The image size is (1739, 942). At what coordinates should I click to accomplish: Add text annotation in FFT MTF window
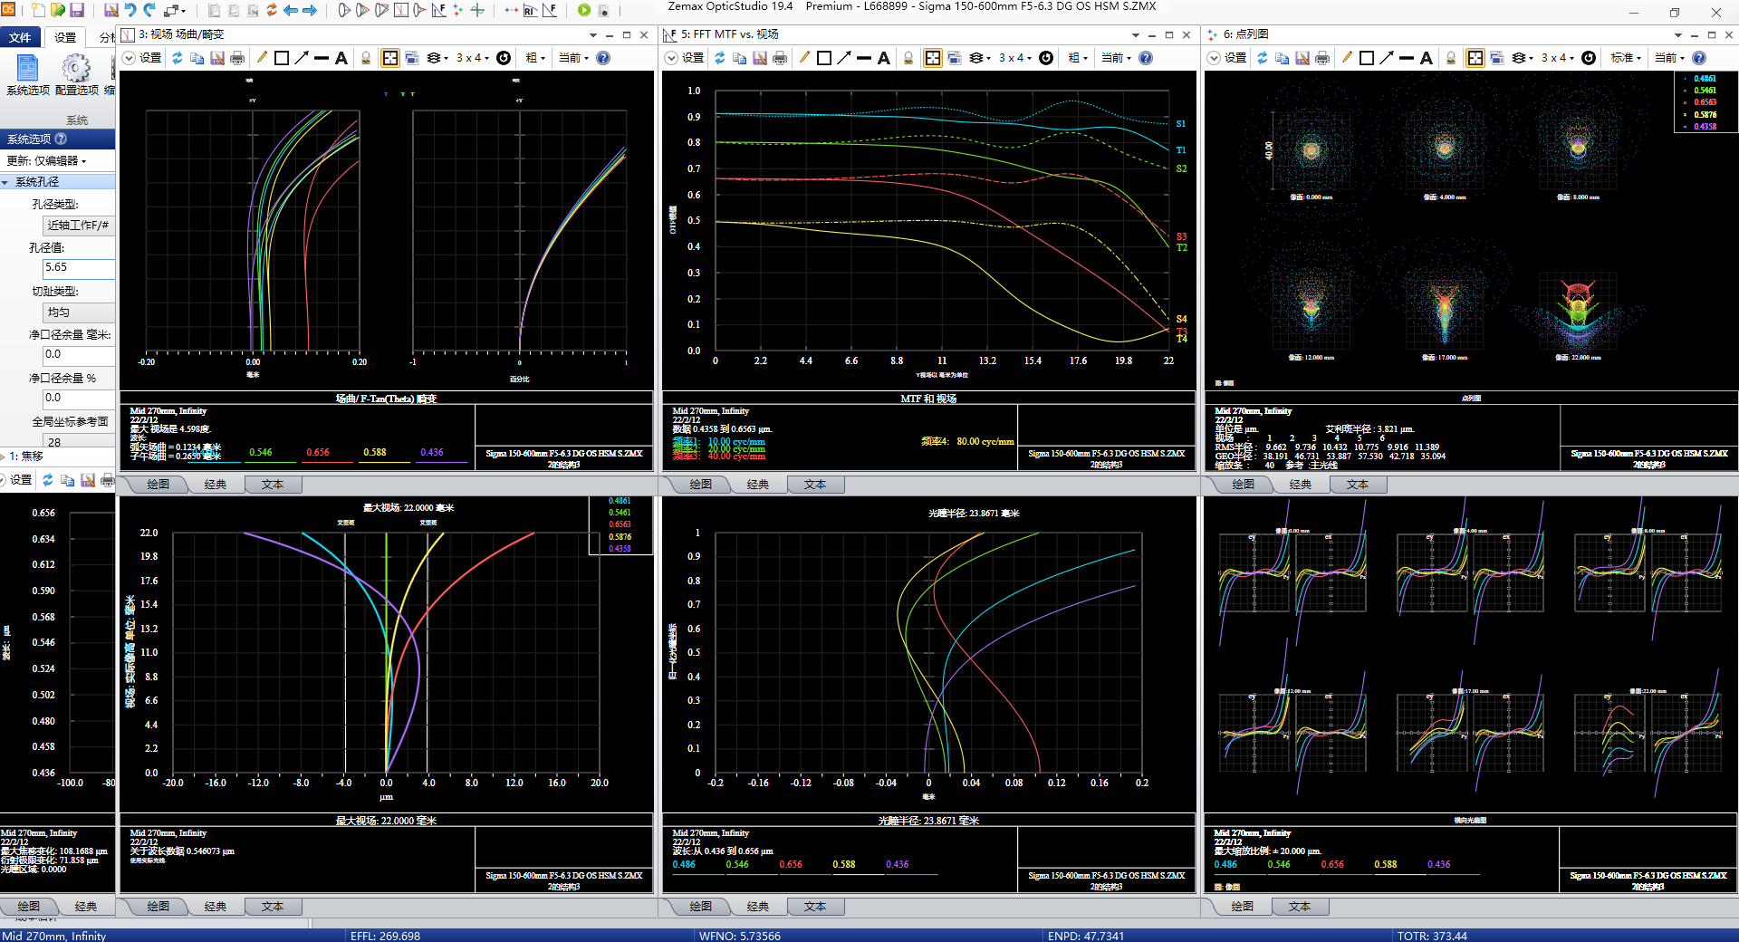884,58
